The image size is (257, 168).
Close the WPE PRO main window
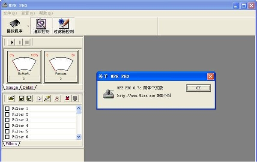point(251,6)
